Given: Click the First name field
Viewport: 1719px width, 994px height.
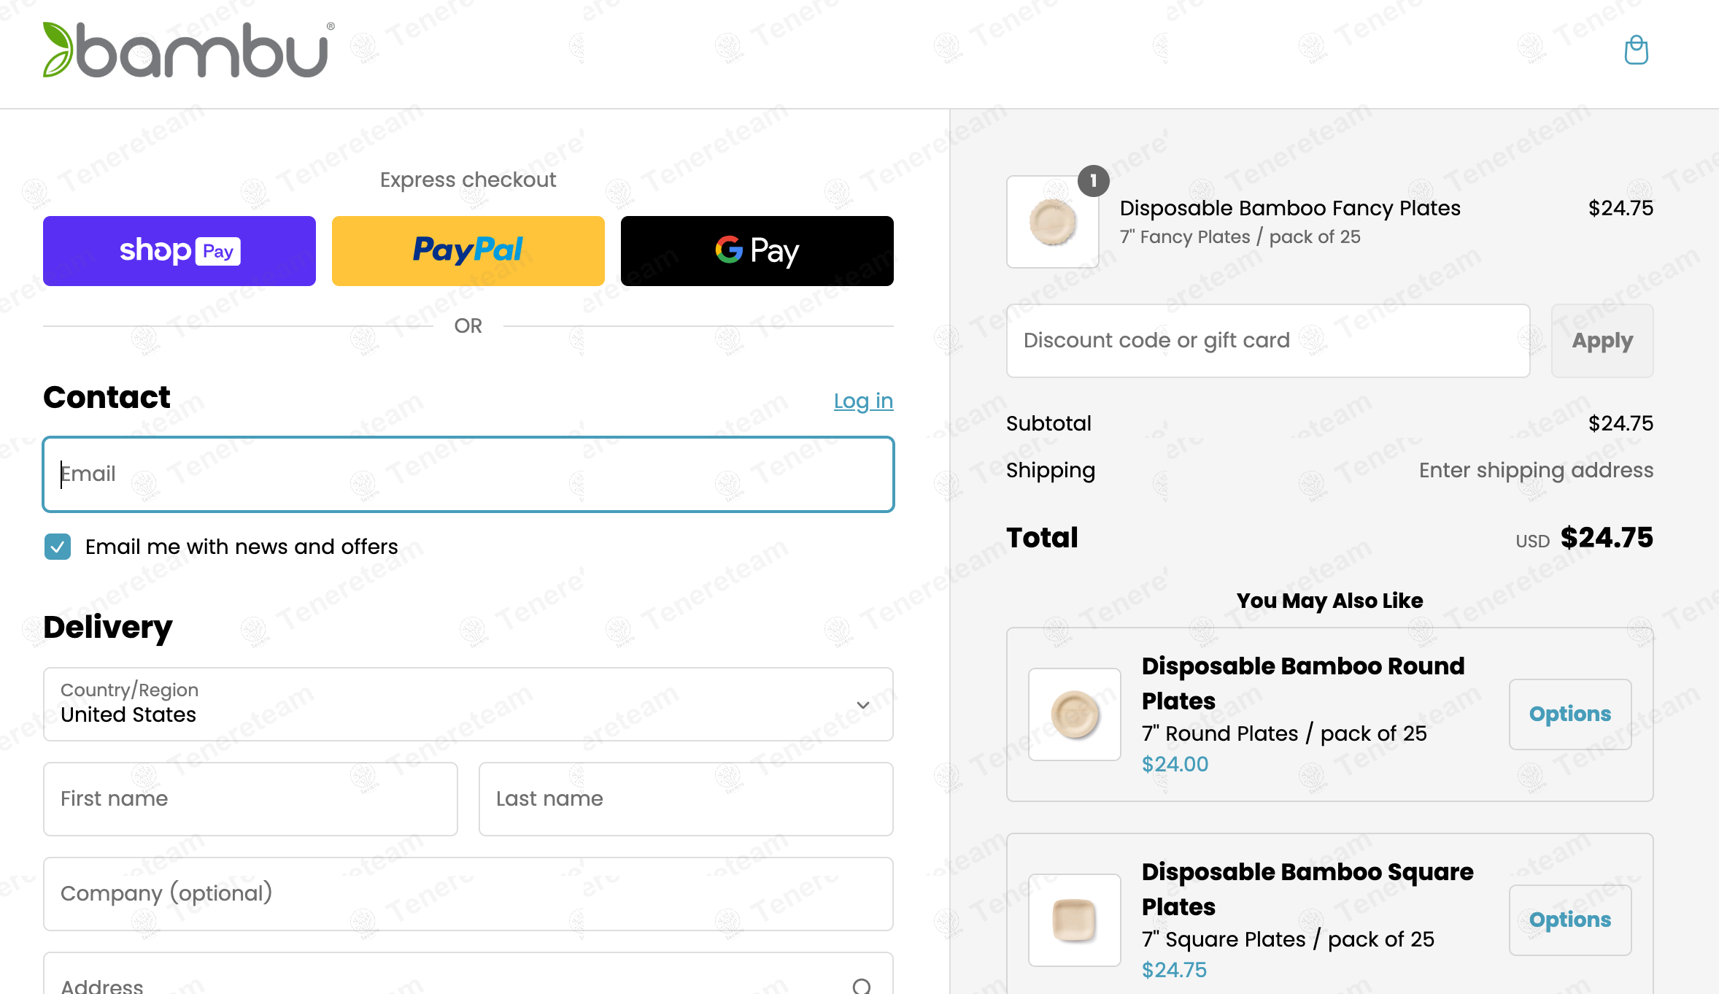Looking at the screenshot, I should tap(250, 799).
